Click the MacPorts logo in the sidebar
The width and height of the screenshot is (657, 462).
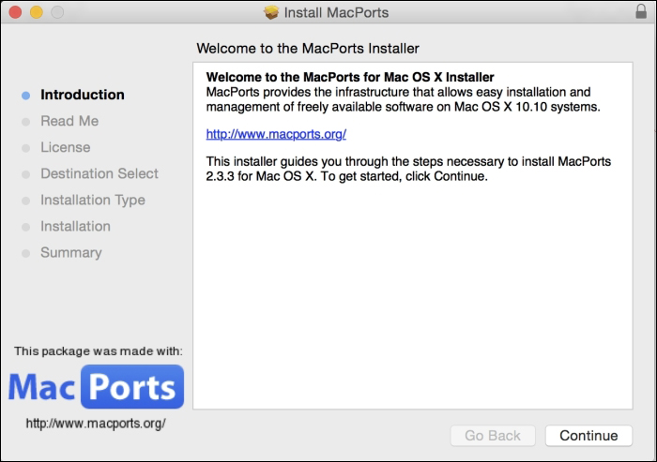coord(96,387)
